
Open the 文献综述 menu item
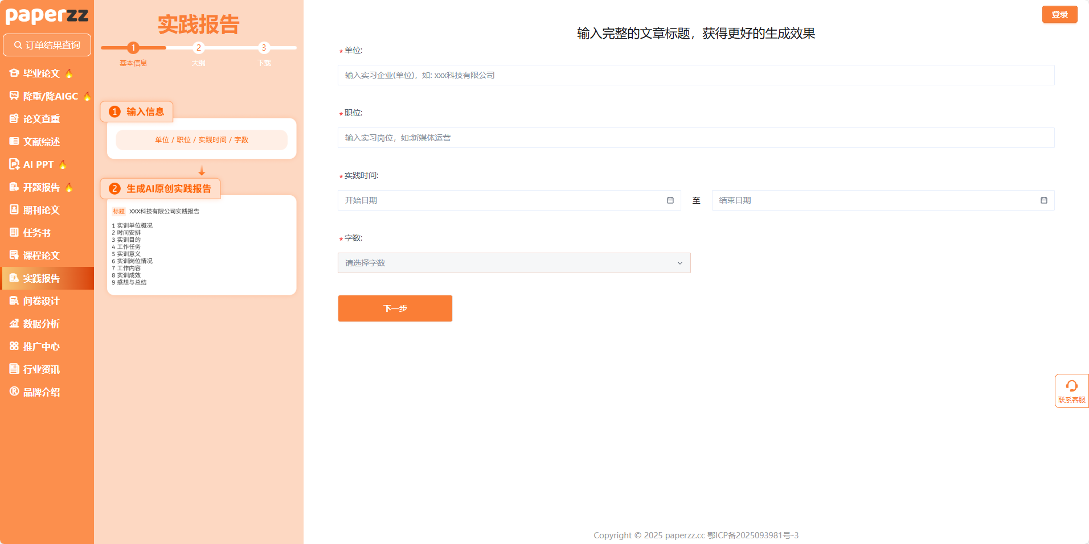(41, 142)
